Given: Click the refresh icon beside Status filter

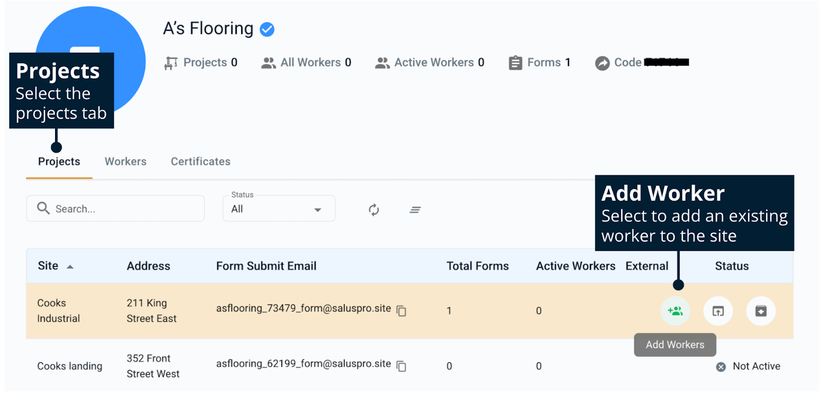Looking at the screenshot, I should (374, 210).
